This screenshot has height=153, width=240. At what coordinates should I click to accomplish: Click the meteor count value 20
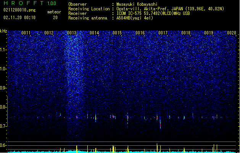pos(55,18)
